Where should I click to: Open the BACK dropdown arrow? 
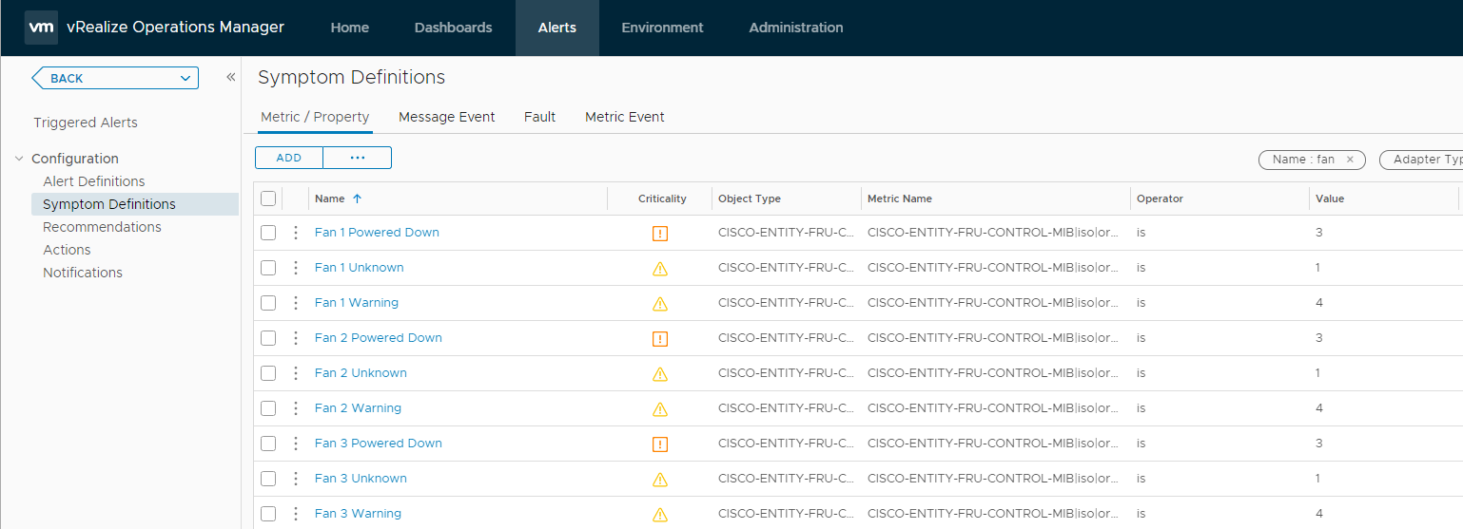(185, 79)
